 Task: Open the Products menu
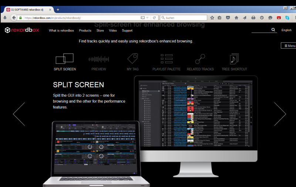[x=85, y=30]
